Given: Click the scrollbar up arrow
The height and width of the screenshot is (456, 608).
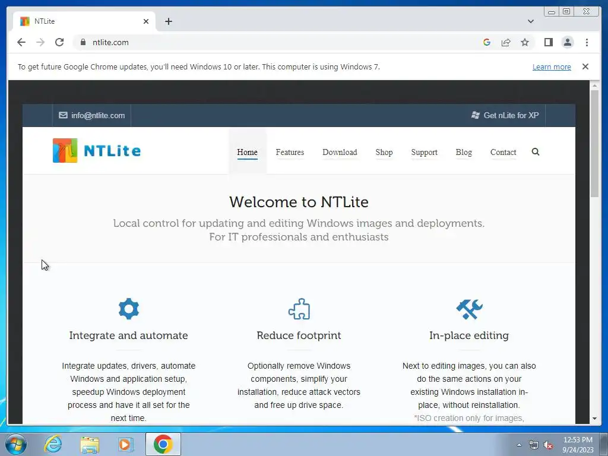Looking at the screenshot, I should click(594, 85).
